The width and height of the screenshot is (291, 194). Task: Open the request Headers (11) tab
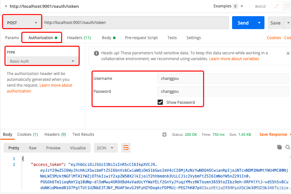(79, 38)
